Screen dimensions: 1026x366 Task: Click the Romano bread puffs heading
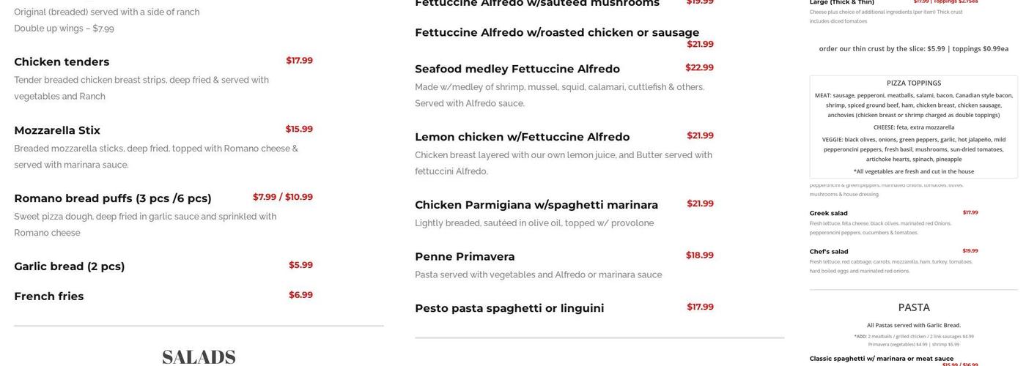pyautogui.click(x=113, y=198)
